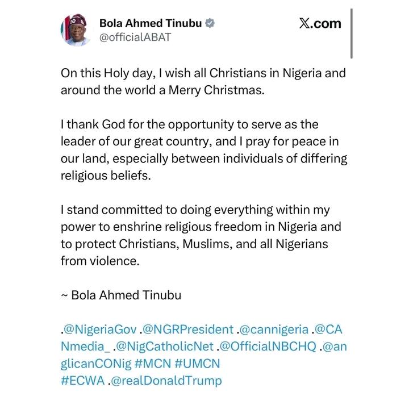Image resolution: width=409 pixels, height=409 pixels.
Task: Click the X.com logo
Action: pos(320,23)
